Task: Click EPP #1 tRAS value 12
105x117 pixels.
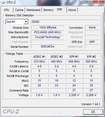Action: pyautogui.click(x=74, y=81)
